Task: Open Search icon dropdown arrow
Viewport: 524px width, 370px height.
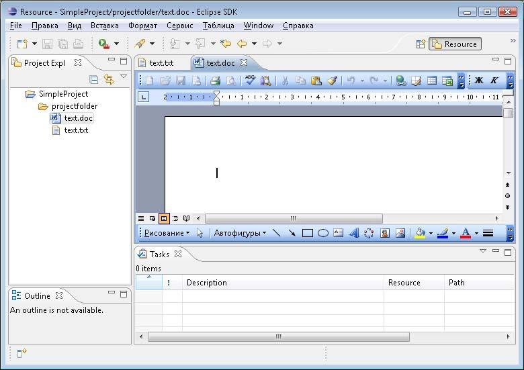Action: [x=152, y=44]
